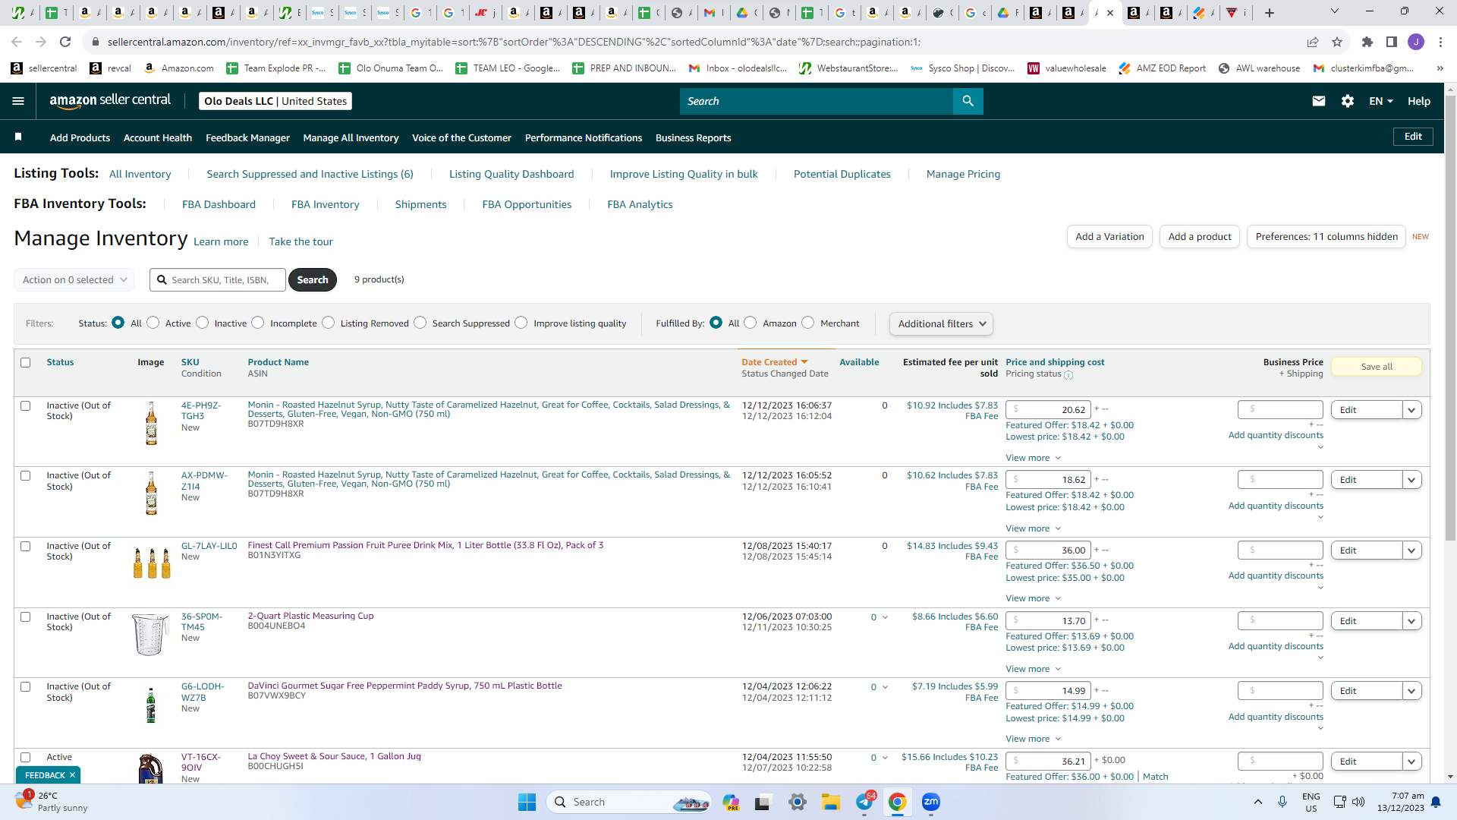Select the 2-Quart Measuring Cup row checkbox
The width and height of the screenshot is (1457, 820).
point(26,617)
